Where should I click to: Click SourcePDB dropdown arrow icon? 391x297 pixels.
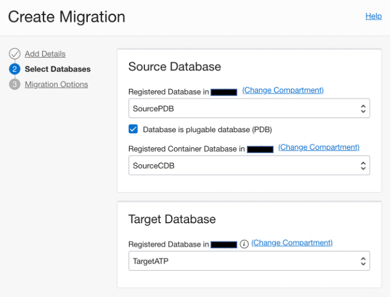(x=363, y=108)
